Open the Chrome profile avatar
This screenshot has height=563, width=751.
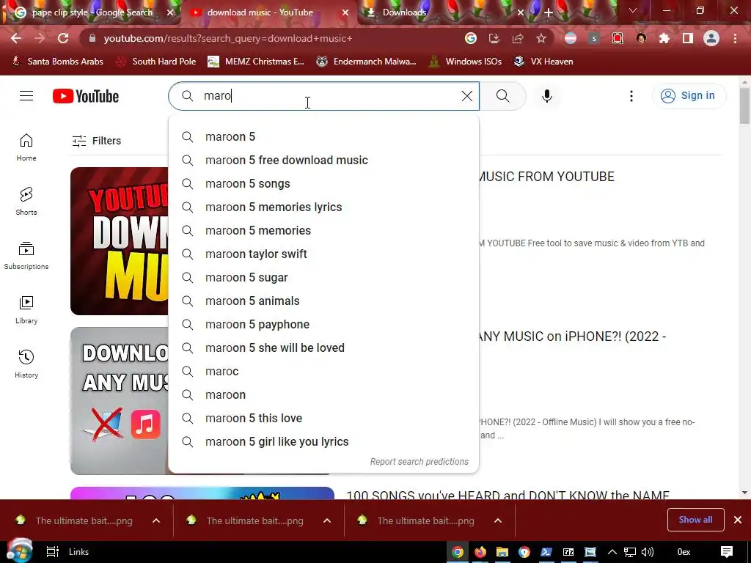point(711,38)
